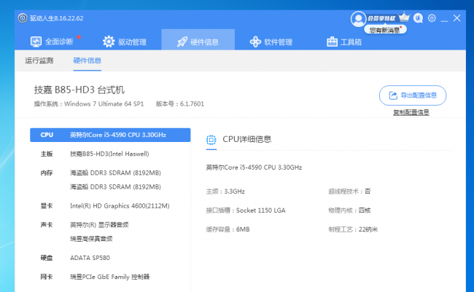Open settings via the title bar gear icon

coord(432,18)
